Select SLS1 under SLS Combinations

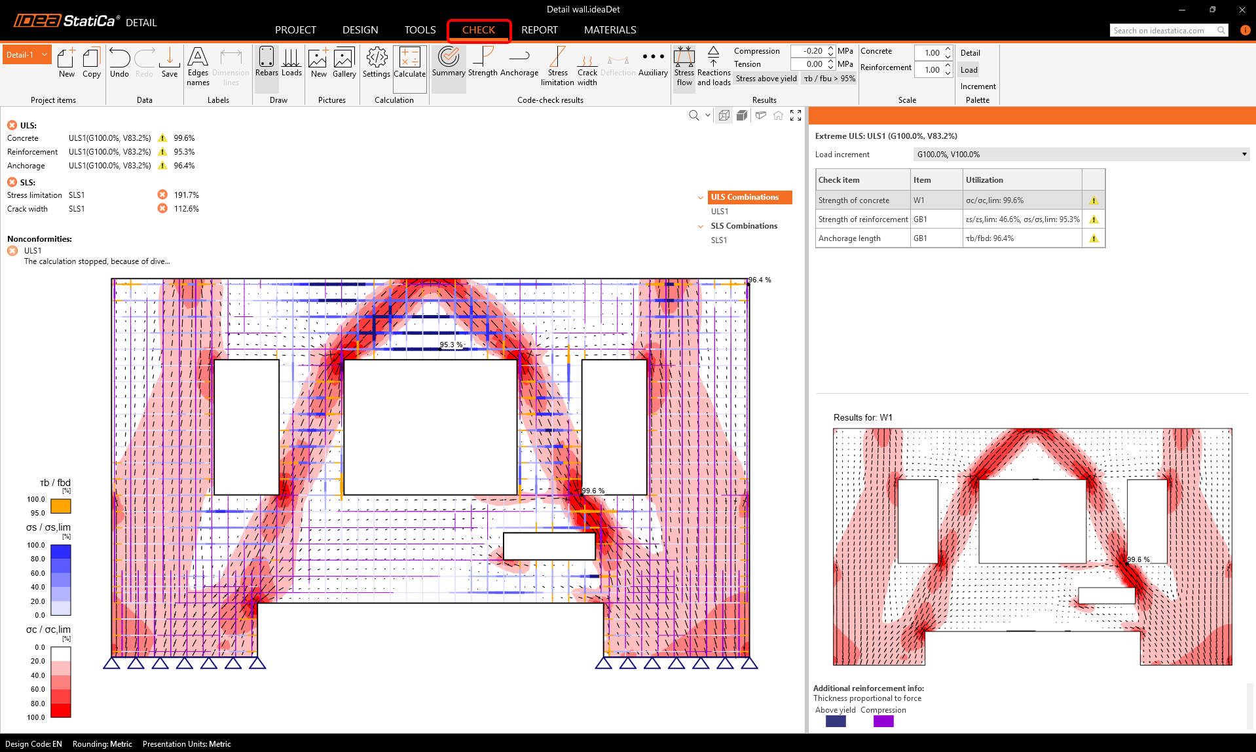point(719,240)
